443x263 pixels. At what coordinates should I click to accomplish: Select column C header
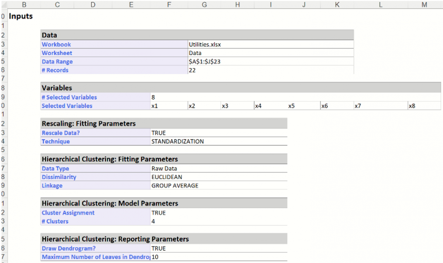click(x=57, y=4)
